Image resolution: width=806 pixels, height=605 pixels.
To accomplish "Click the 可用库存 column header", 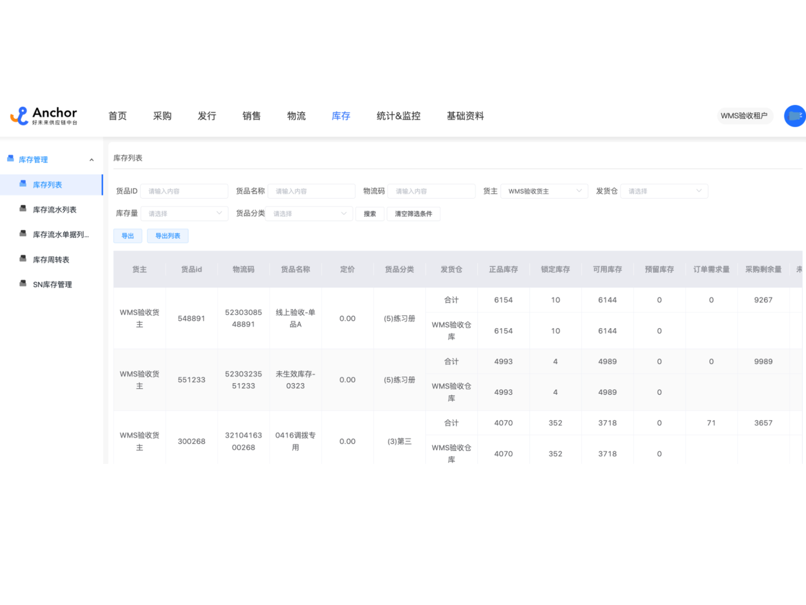I will (608, 269).
